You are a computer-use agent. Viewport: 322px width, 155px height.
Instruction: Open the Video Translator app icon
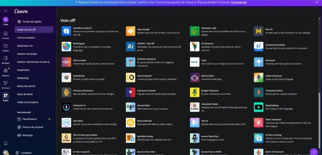(258, 122)
